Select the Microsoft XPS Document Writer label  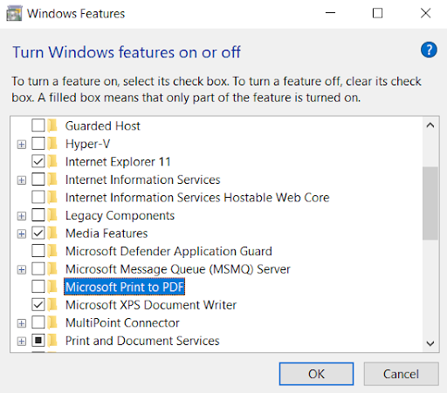coord(151,305)
